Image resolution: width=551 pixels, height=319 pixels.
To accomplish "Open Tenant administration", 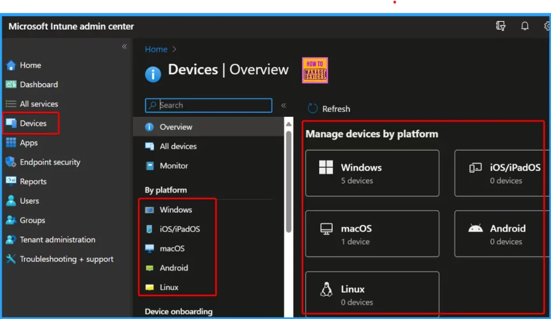I will [x=58, y=239].
